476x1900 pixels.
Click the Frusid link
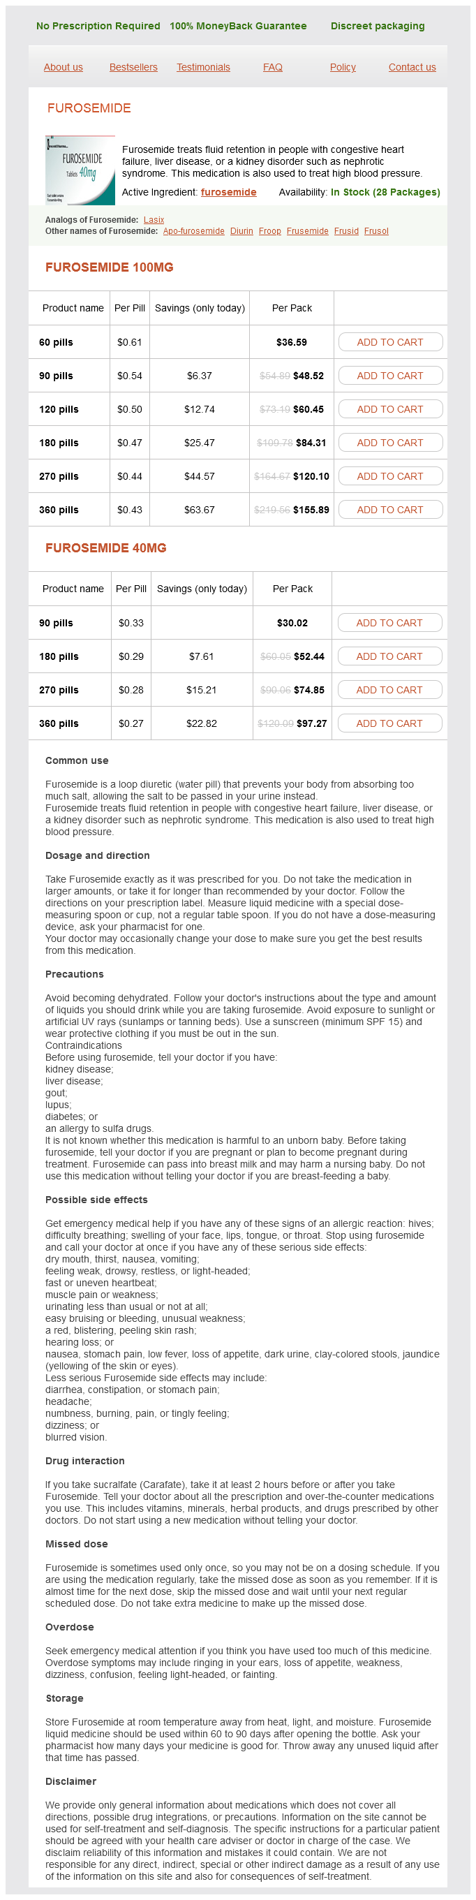click(x=346, y=231)
